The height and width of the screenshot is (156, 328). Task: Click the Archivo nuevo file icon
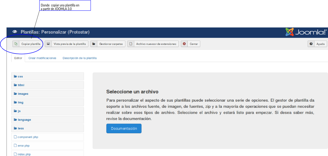click(131, 44)
